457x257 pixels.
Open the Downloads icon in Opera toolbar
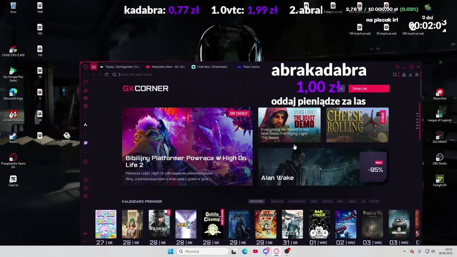click(x=410, y=75)
